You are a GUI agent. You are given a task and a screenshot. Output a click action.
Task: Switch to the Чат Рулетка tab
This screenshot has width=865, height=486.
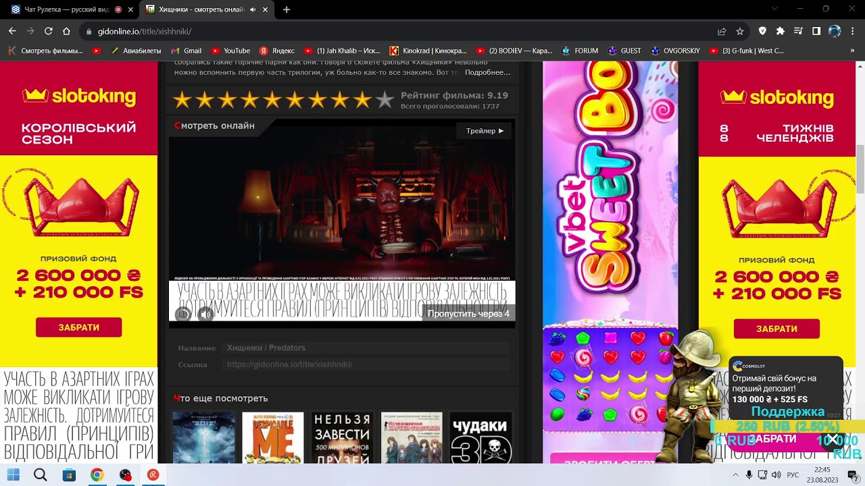pos(65,9)
